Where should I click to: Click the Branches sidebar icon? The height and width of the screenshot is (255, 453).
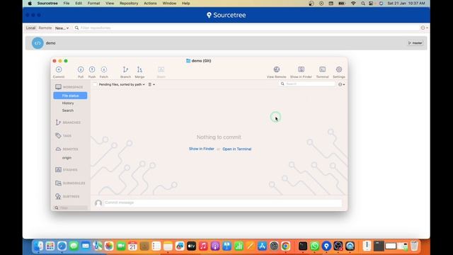tap(58, 123)
